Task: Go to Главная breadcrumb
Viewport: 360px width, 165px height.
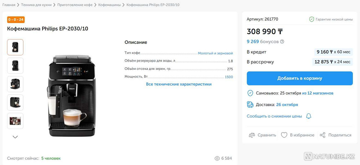Action: coord(9,5)
